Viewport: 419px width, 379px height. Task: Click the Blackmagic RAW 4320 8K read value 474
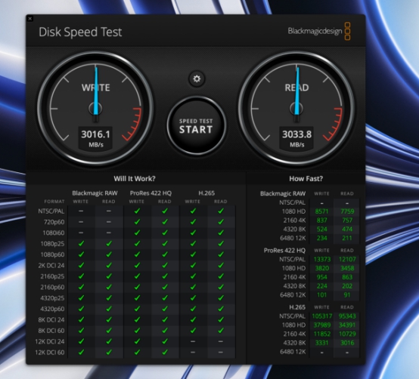pyautogui.click(x=347, y=229)
